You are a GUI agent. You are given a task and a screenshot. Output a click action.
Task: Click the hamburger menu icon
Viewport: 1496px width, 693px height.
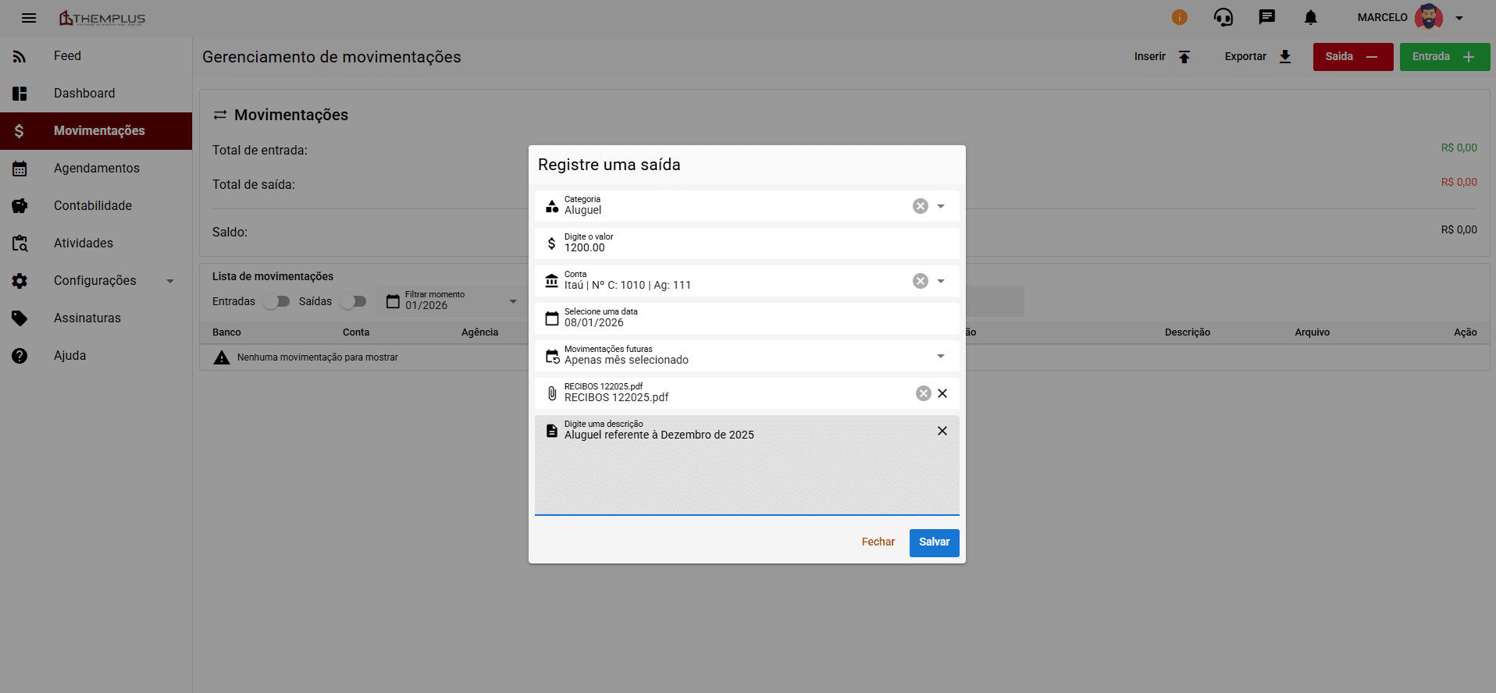[29, 18]
